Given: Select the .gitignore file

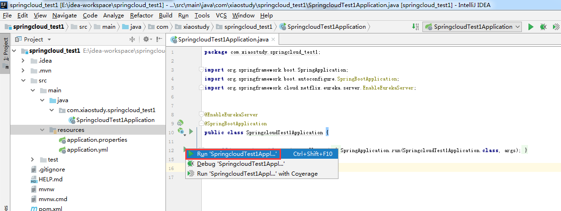Looking at the screenshot, I should [48, 170].
